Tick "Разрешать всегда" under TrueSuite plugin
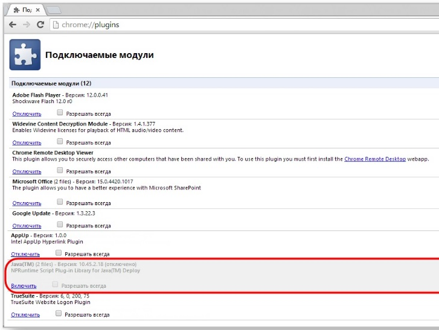Image resolution: width=439 pixels, height=330 pixels. [x=59, y=314]
